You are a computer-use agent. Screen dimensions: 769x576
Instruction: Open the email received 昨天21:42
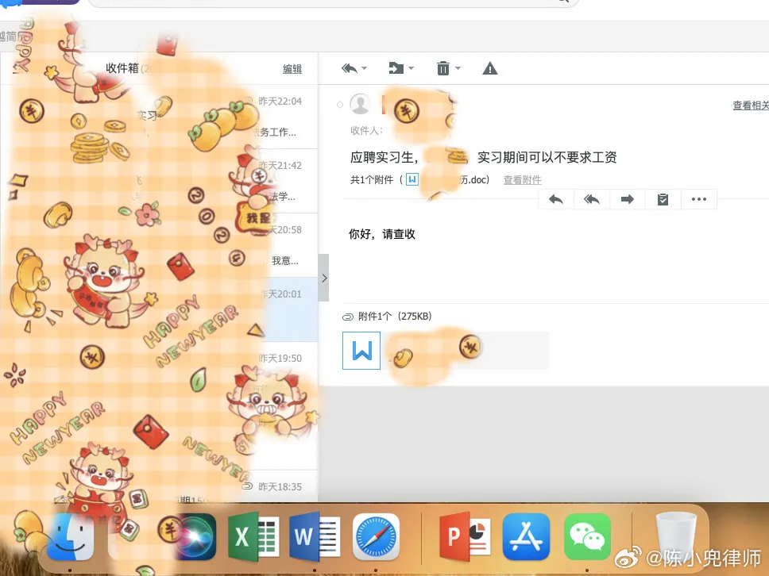[159, 181]
